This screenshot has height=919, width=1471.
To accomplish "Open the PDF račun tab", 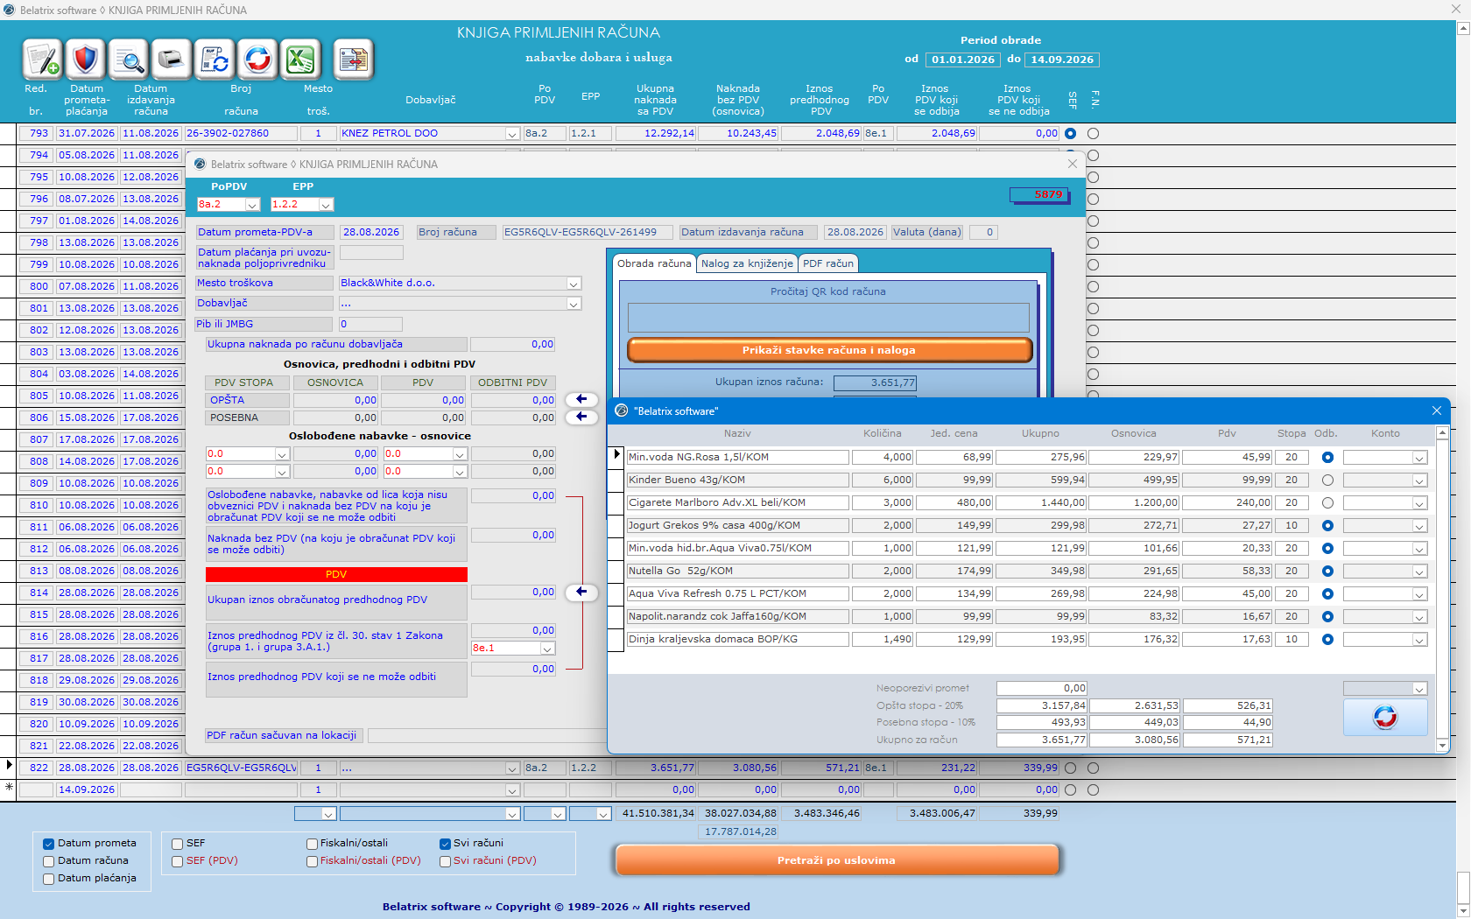I will pos(828,263).
